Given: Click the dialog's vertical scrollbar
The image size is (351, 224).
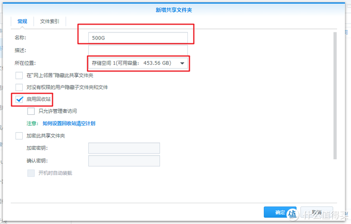Looking at the screenshot, I should [335, 96].
